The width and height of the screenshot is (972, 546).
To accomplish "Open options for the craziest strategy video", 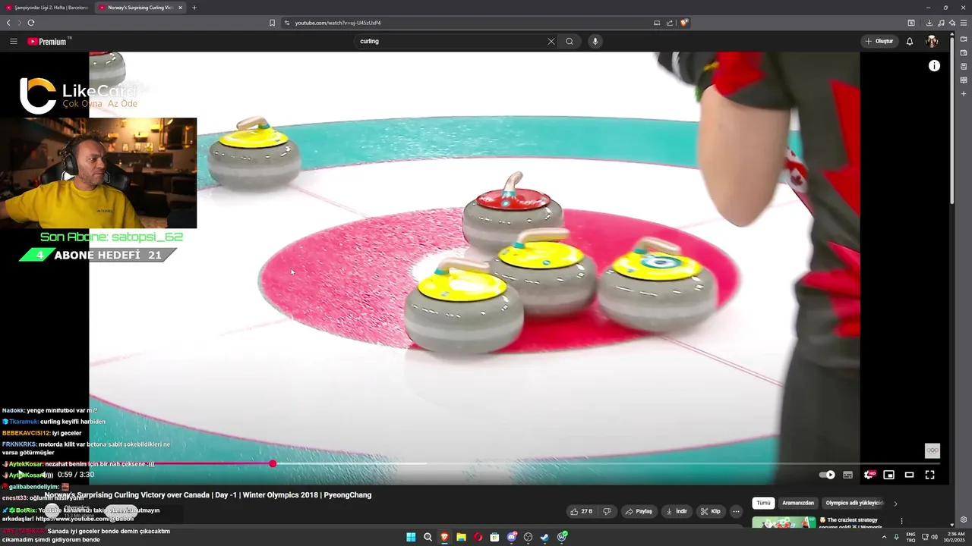I will click(x=901, y=521).
